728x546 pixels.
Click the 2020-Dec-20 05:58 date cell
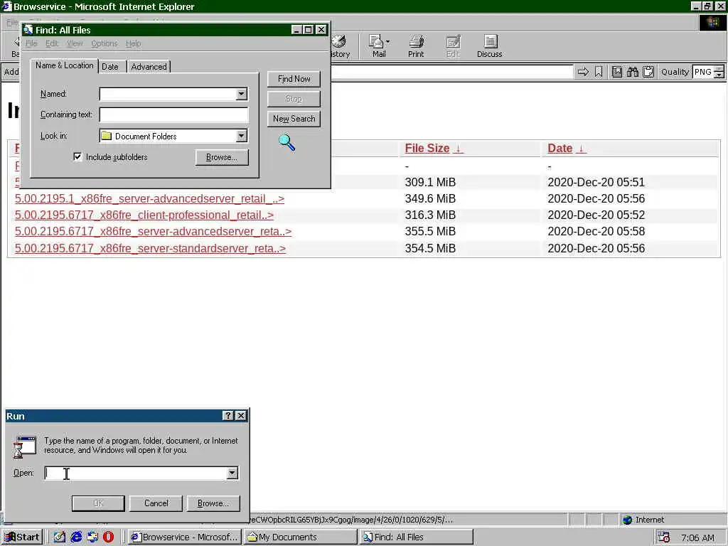click(596, 231)
